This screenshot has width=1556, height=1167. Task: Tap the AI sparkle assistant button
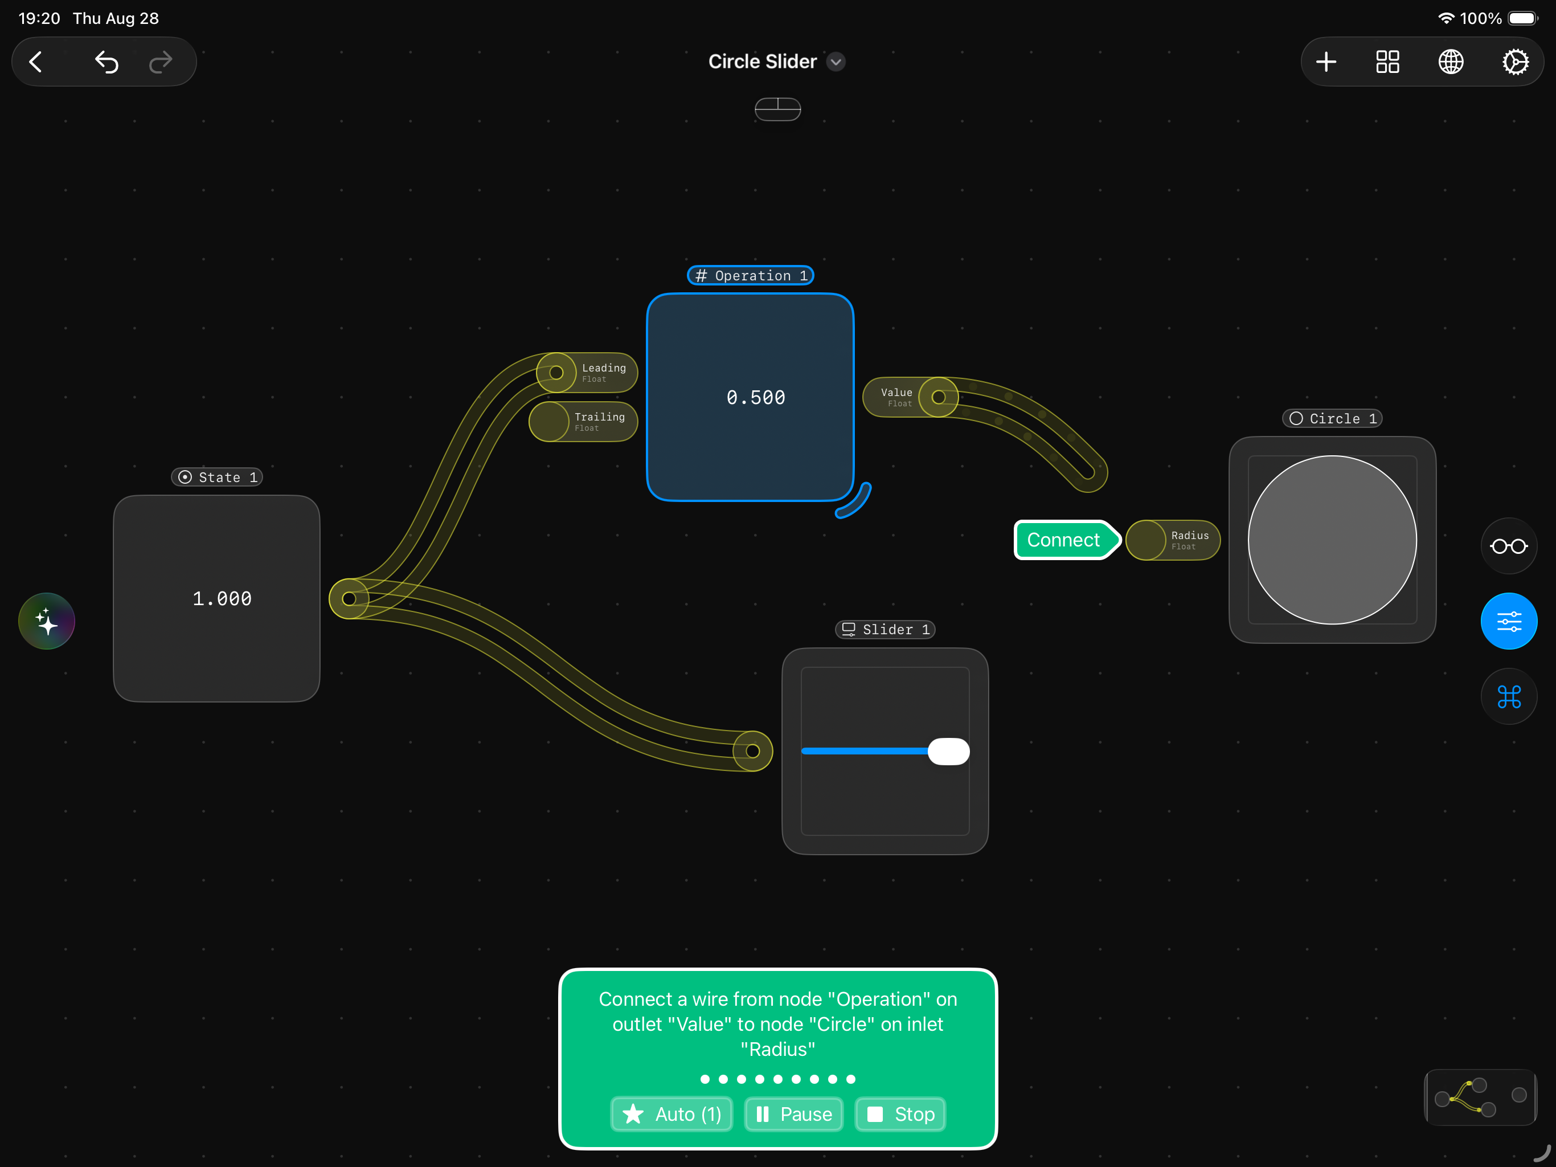[47, 622]
